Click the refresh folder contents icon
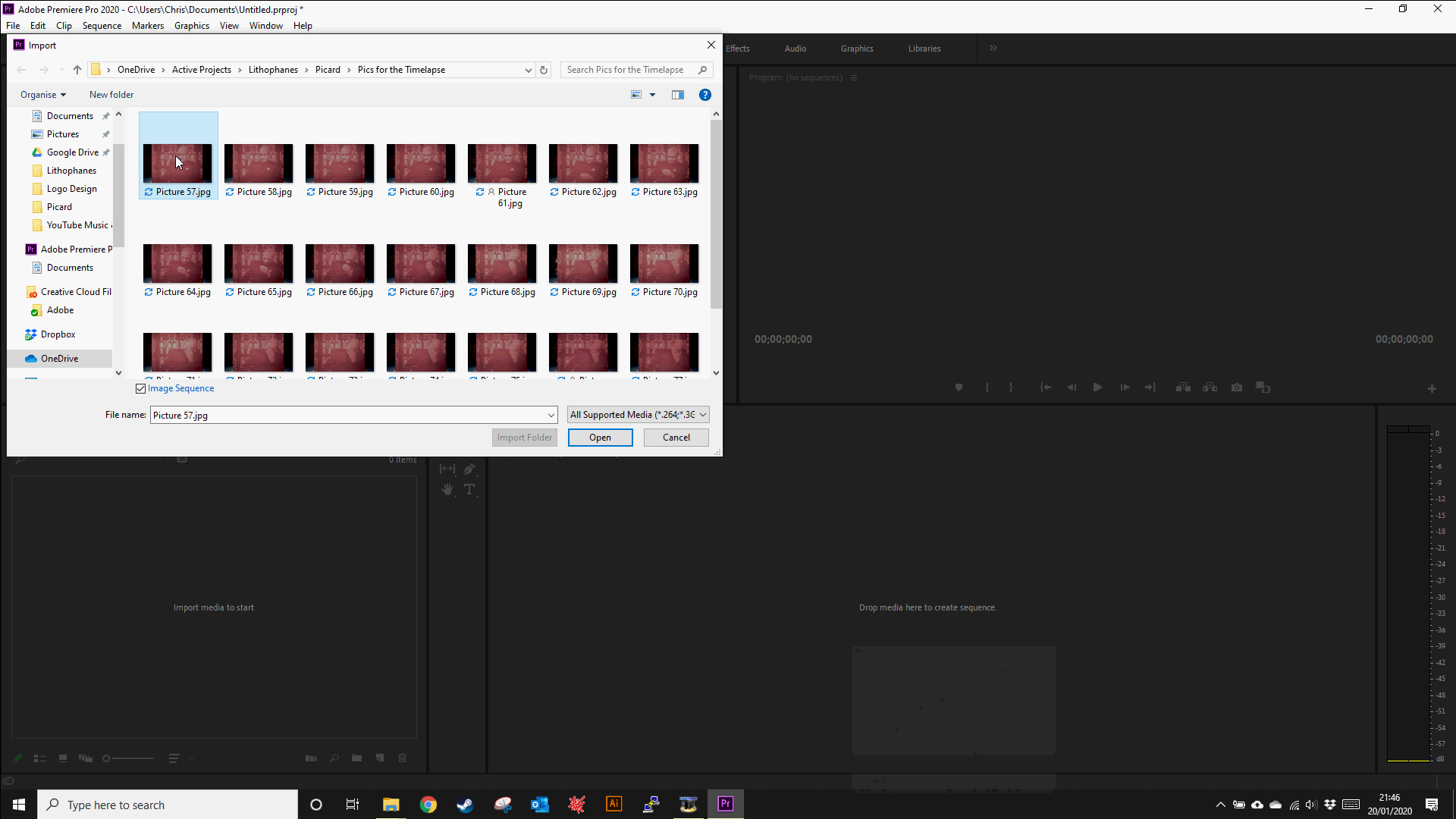The image size is (1456, 819). click(544, 69)
